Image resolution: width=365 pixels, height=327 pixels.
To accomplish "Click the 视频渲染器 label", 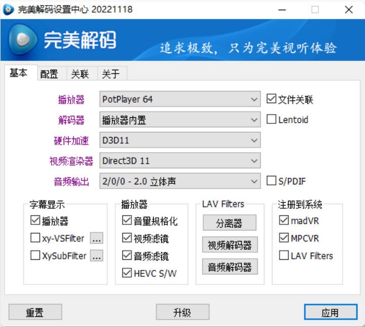I will (x=71, y=161).
